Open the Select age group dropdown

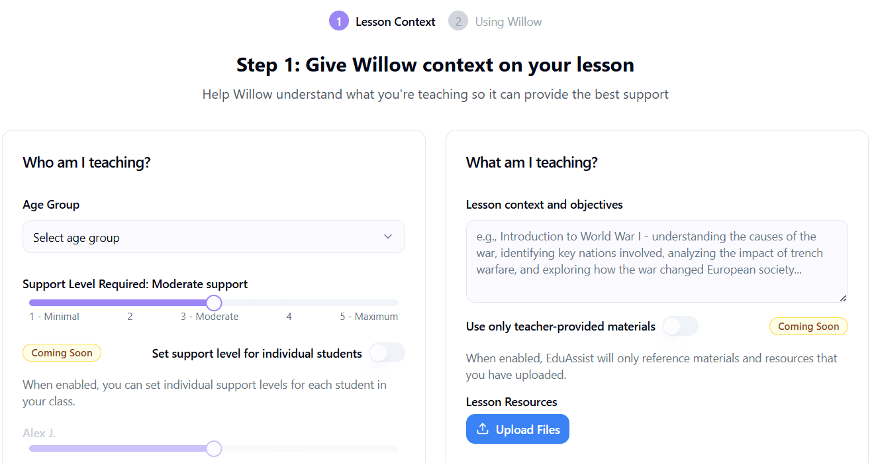coord(213,236)
